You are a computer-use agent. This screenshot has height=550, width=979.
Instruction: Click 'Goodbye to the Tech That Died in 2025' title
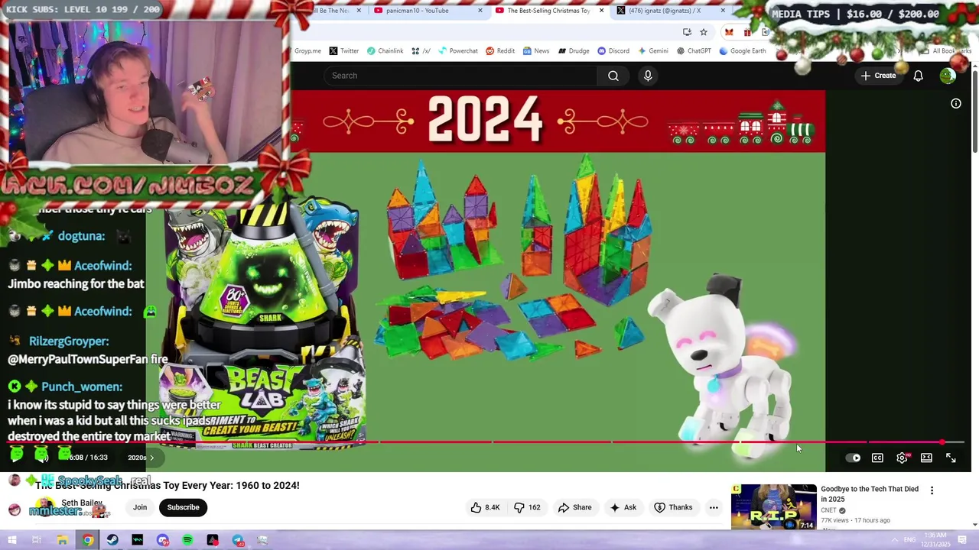[870, 493]
